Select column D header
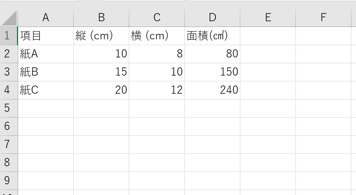This screenshot has height=195, width=356. [212, 18]
